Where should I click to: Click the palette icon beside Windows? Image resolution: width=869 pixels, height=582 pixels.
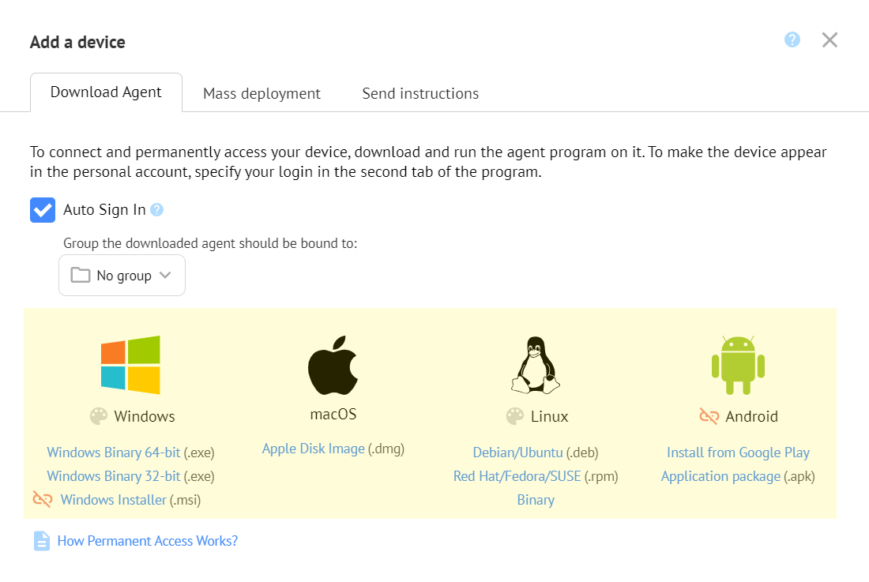[99, 416]
